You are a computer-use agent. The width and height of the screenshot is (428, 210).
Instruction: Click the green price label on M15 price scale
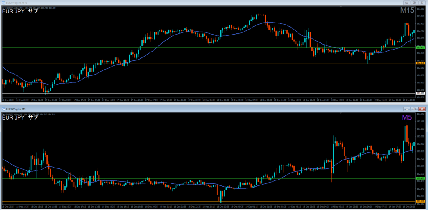[x=420, y=48]
